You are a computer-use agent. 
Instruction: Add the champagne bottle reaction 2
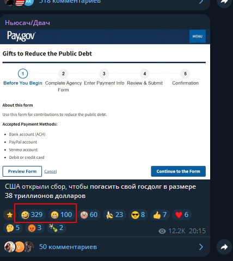click(x=57, y=228)
